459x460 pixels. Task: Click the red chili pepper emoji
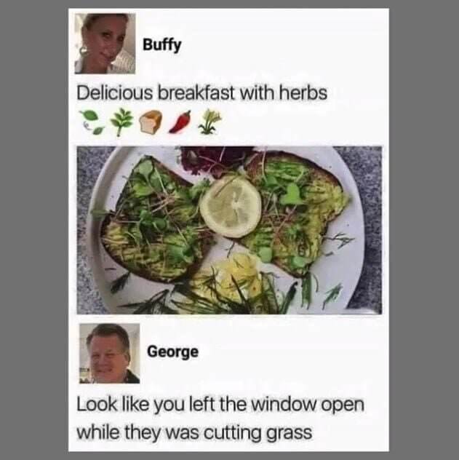click(180, 122)
